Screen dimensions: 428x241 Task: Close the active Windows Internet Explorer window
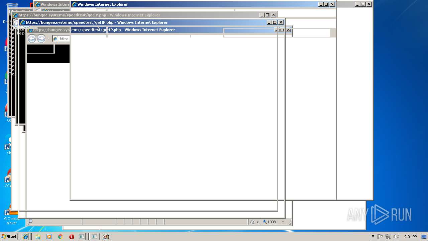(332, 4)
